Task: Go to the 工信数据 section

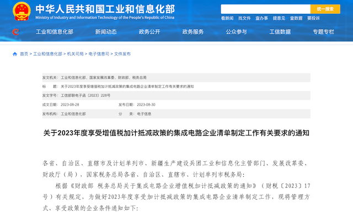Action: click(280, 32)
